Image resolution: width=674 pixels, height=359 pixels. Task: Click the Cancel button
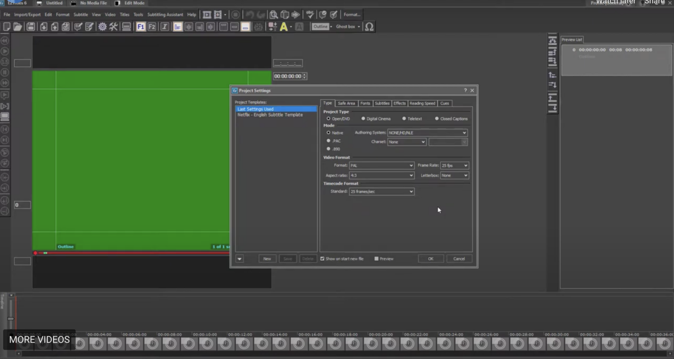coord(459,258)
